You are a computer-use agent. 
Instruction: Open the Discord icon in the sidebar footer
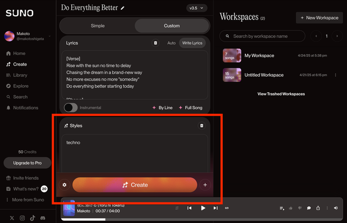coord(43,218)
